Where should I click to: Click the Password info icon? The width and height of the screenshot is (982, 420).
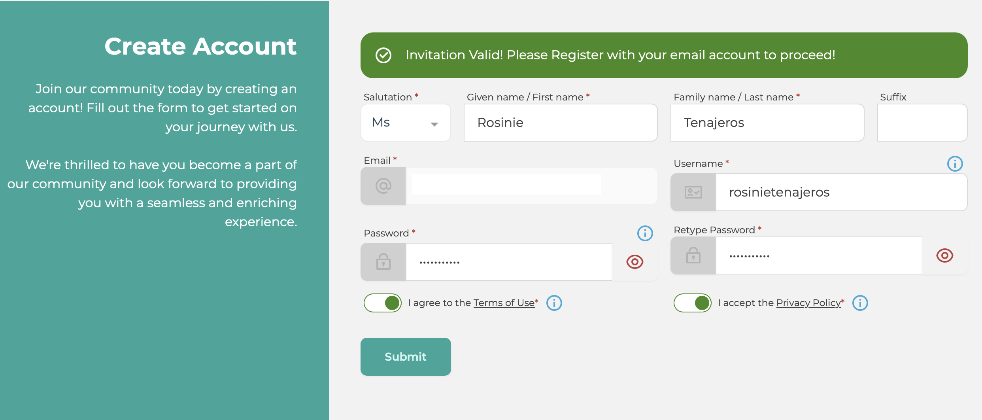tap(645, 233)
